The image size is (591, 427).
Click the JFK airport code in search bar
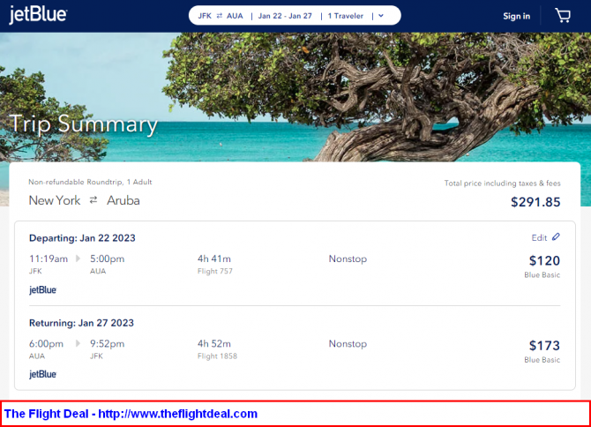click(205, 16)
